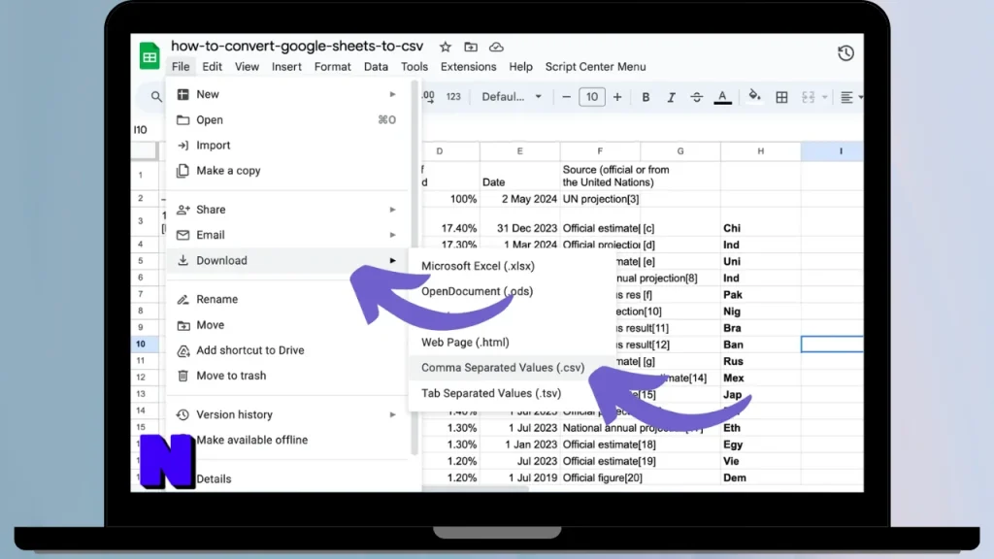Download as Web Page (.html)

512,343
